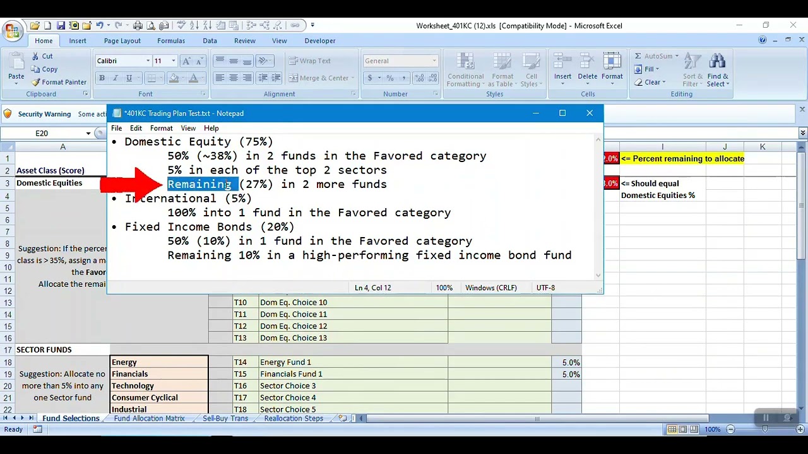The height and width of the screenshot is (454, 808).
Task: Click the Copy button
Action: [x=44, y=69]
